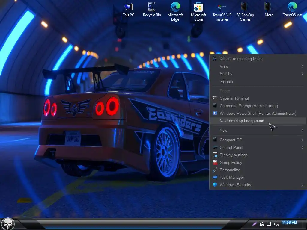307x230 pixels.
Task: Click the Display settings monitor icon
Action: 215,155
